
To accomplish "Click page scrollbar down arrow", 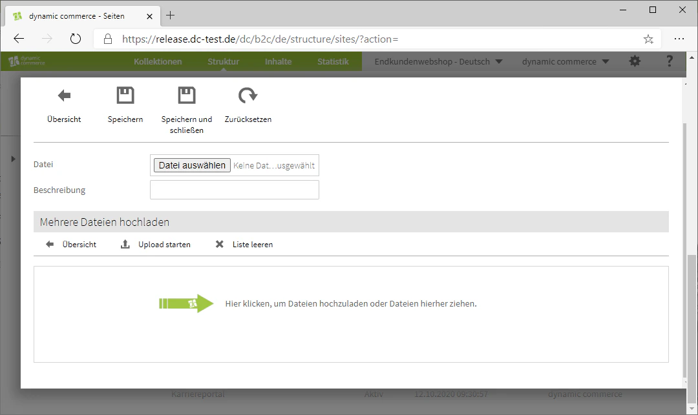I will click(692, 409).
